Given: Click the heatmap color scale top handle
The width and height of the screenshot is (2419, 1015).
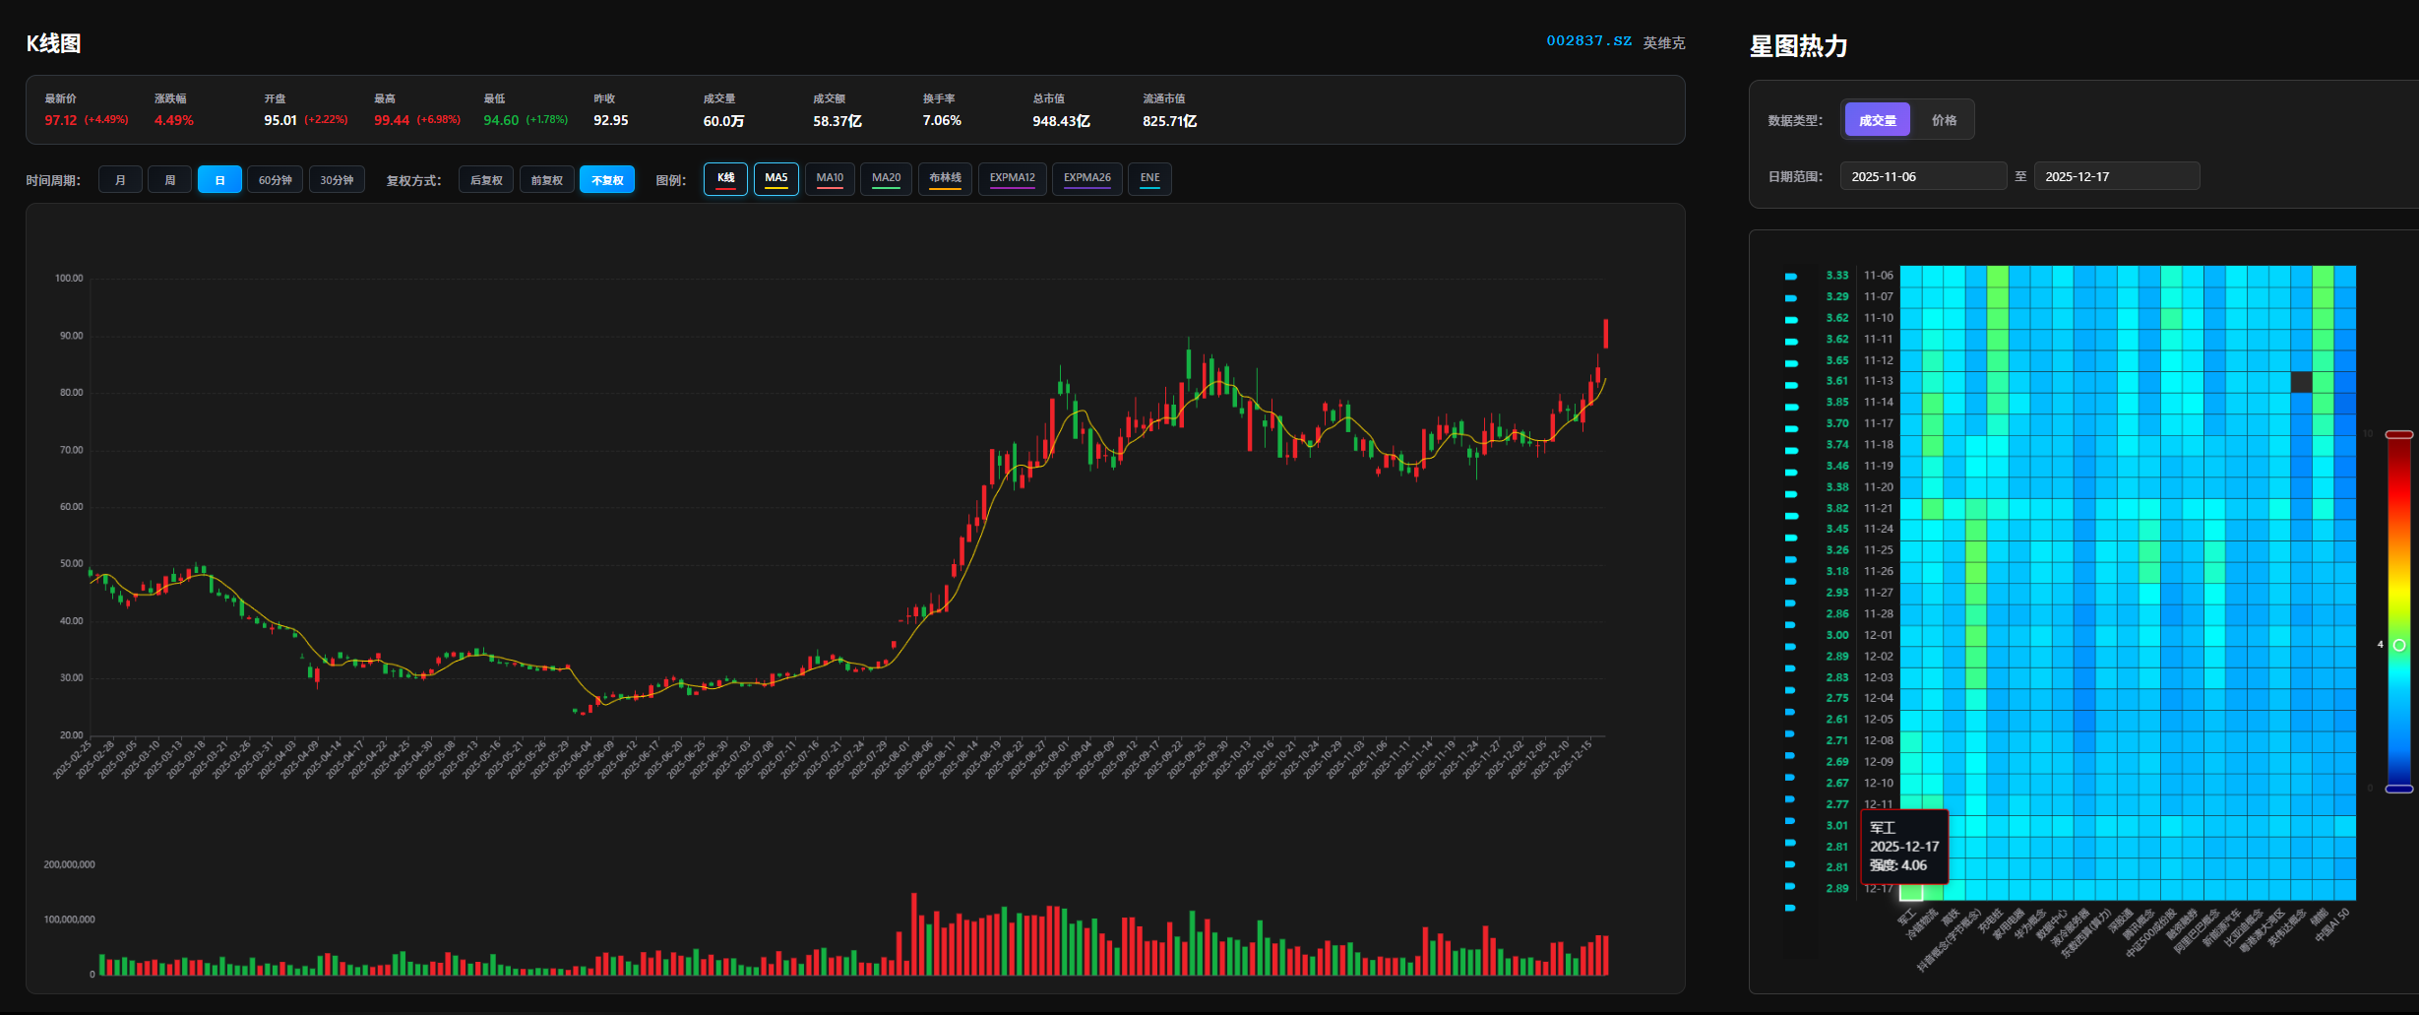Looking at the screenshot, I should [2398, 434].
